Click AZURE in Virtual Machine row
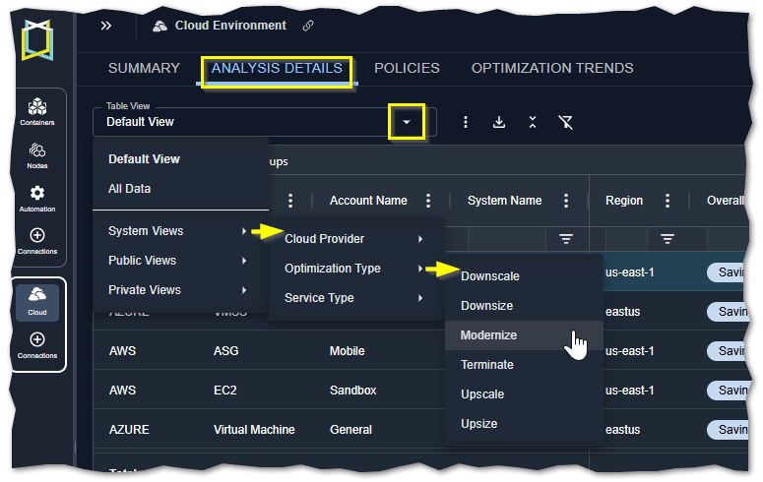 coord(129,430)
